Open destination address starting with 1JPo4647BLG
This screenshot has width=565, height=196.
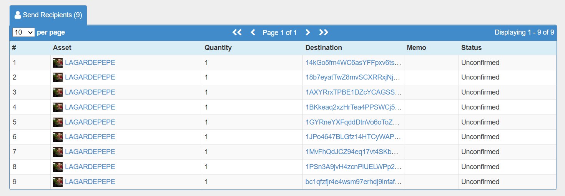point(353,137)
